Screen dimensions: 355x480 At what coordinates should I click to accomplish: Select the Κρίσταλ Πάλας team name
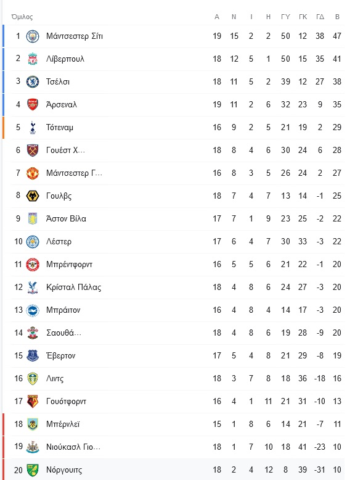[74, 288]
